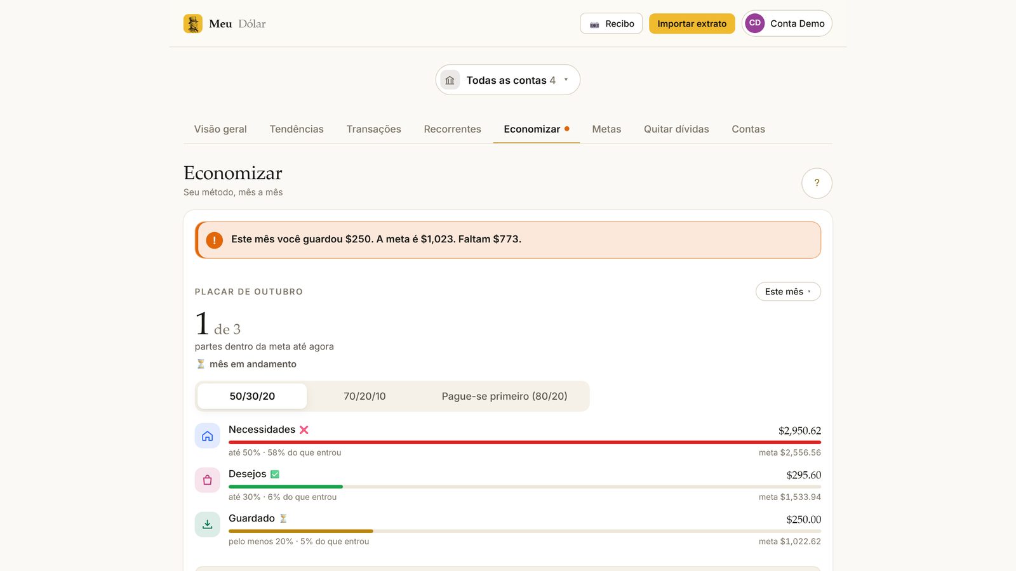This screenshot has width=1016, height=571.
Task: Click the $250.00 Guardado amount
Action: point(804,520)
